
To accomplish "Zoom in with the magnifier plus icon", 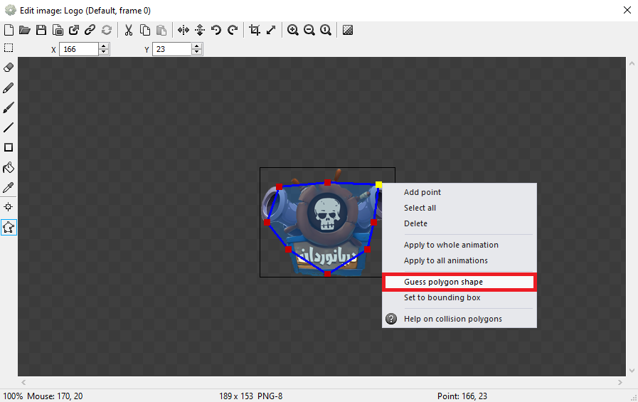I will [x=293, y=30].
